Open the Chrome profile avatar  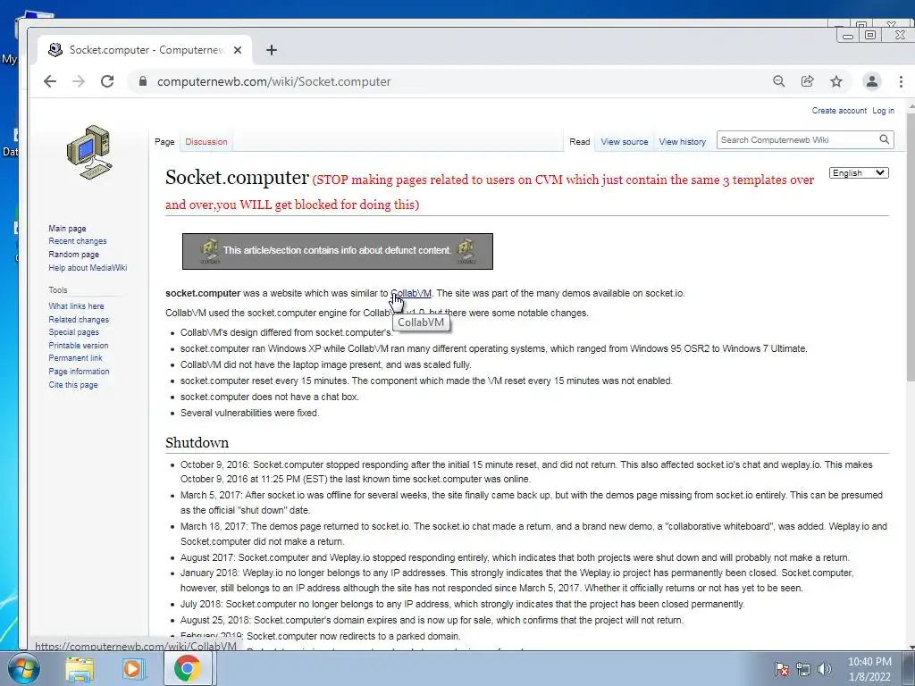872,81
